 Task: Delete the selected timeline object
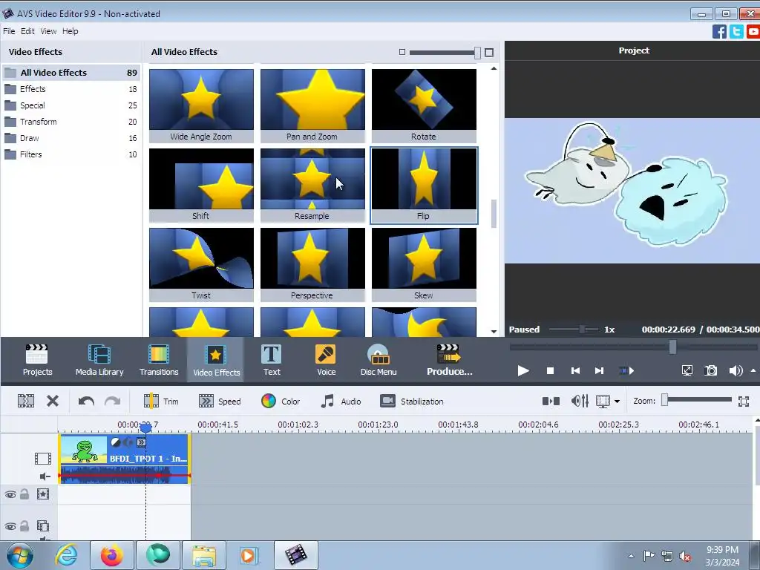[x=53, y=401]
